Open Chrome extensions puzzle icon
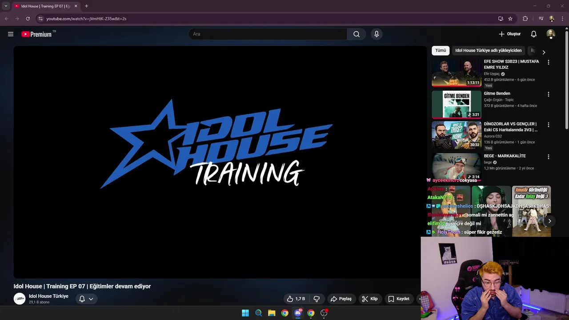This screenshot has height=320, width=569. click(x=525, y=19)
